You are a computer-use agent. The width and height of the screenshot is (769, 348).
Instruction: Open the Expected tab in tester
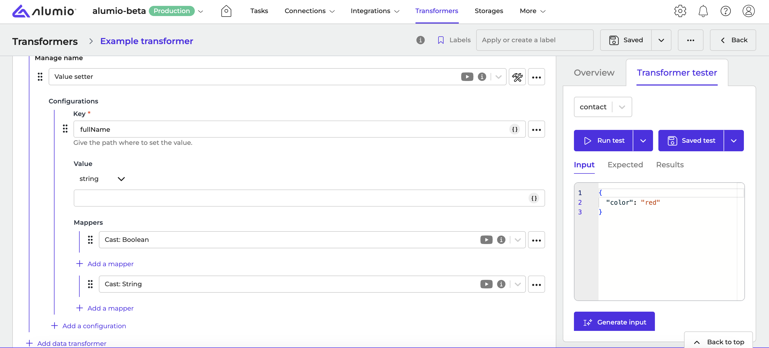tap(625, 165)
